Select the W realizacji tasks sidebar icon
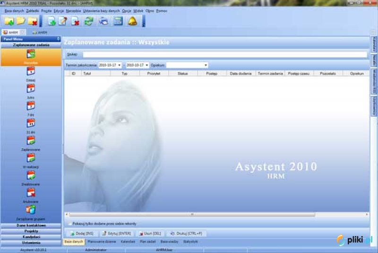Screen dimensions: 378x253 click(31, 158)
